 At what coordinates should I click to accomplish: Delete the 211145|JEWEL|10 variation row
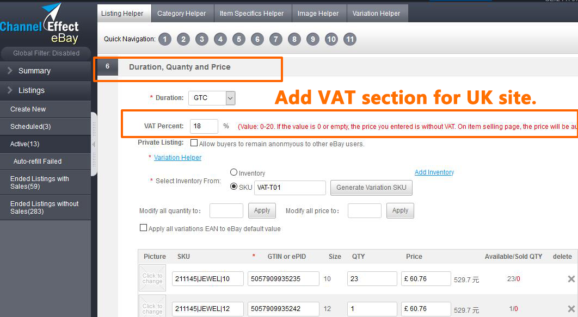pos(571,279)
